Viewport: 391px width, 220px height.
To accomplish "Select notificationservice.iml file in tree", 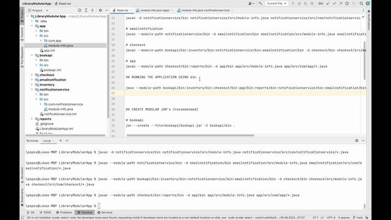I will pyautogui.click(x=58, y=114).
